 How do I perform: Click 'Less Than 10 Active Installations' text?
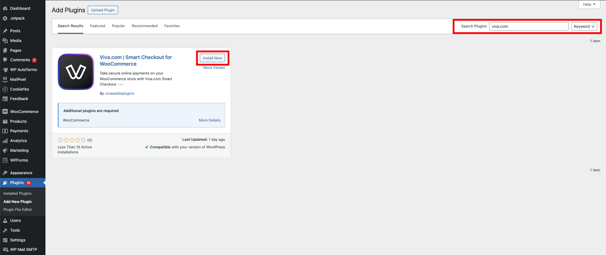tap(75, 150)
